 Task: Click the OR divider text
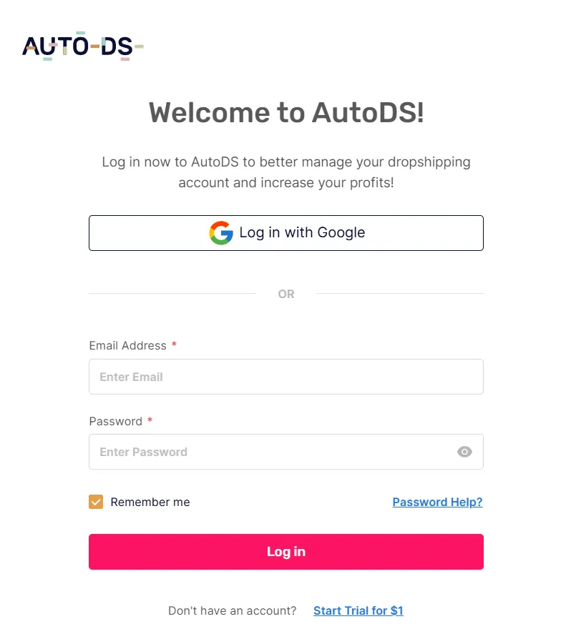(286, 294)
